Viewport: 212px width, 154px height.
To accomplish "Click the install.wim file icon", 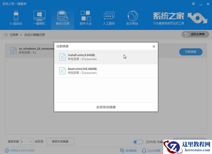I will click(x=62, y=57).
